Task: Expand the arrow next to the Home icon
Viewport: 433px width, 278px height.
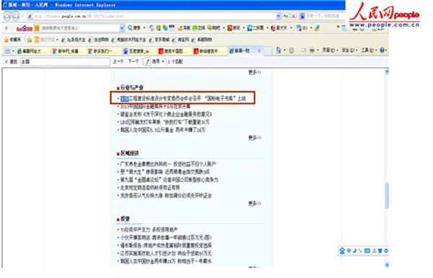Action: pyautogui.click(x=284, y=51)
